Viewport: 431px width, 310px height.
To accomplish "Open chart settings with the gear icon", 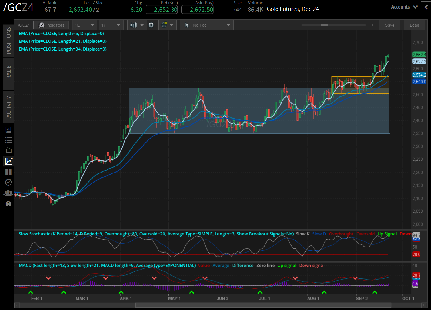I will [x=151, y=25].
